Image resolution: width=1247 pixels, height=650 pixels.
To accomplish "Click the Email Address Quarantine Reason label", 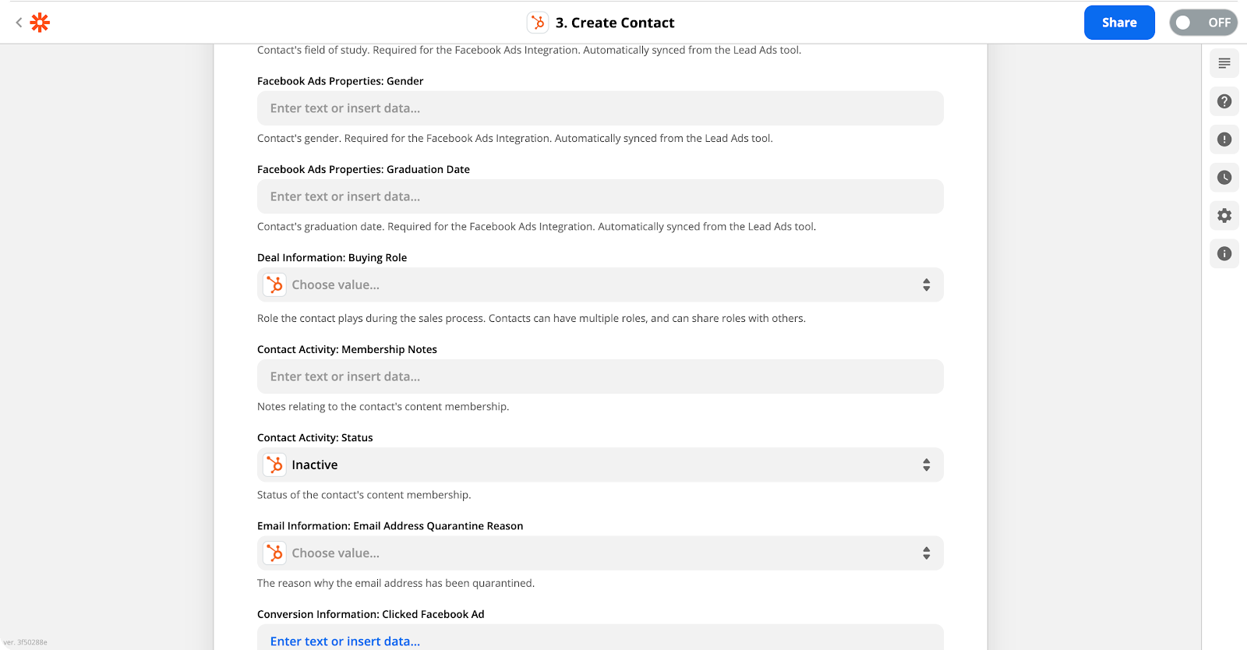I will tap(390, 526).
